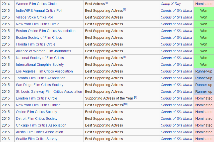Click citation [8] in National Society row
The image size is (214, 142).
[x=124, y=57]
